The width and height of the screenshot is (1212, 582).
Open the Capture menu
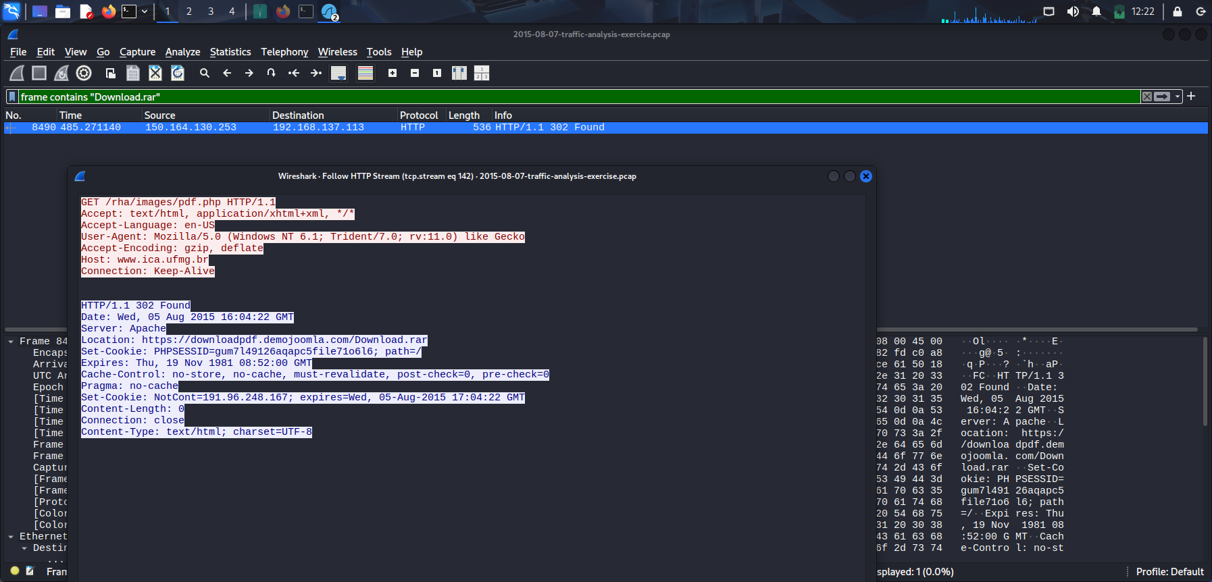pos(138,52)
